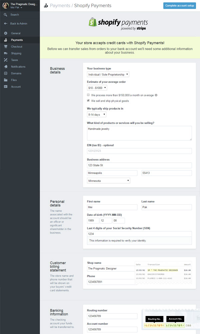Screen dimensions: 200x334
Task: Open the shipping time dropdown showing 8-14 days
Action: click(96, 114)
